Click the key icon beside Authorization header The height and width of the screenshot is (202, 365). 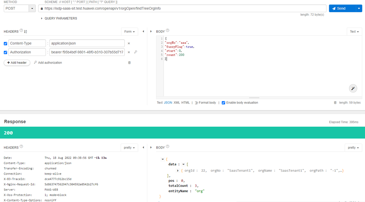(135, 52)
